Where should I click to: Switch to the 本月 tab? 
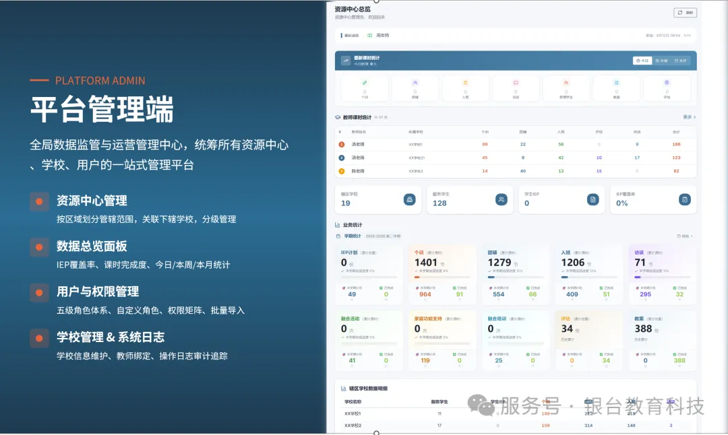pos(680,61)
